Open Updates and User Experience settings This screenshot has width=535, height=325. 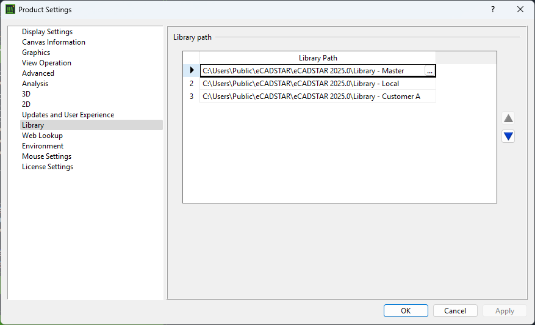point(68,115)
